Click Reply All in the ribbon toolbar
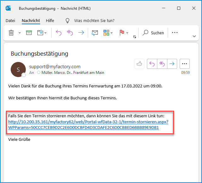The height and width of the screenshot is (183, 202). click(x=70, y=33)
